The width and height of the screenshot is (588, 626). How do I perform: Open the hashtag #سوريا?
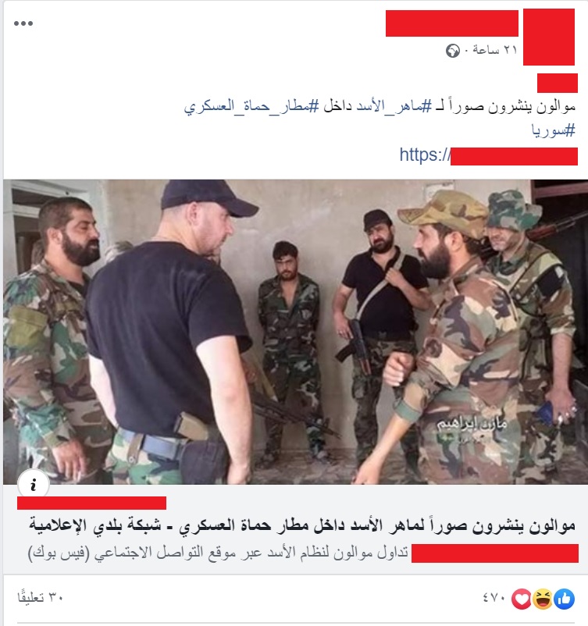point(553,130)
